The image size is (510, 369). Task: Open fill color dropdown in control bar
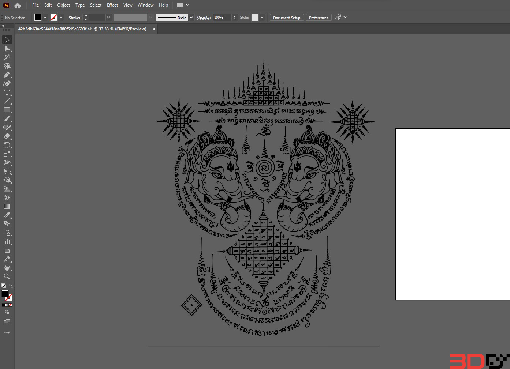(x=45, y=17)
